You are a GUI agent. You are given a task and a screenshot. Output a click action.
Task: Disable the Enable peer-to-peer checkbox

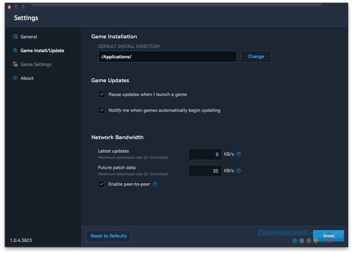coord(102,184)
